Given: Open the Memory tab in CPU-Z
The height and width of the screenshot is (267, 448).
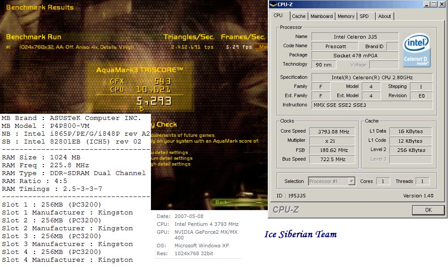Looking at the screenshot, I should [x=346, y=16].
